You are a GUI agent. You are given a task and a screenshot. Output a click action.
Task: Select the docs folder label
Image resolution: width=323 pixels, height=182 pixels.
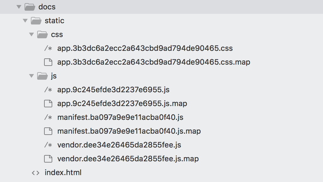47,7
